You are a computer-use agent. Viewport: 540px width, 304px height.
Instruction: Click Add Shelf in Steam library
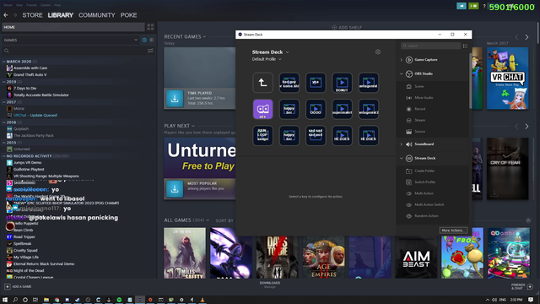point(347,27)
